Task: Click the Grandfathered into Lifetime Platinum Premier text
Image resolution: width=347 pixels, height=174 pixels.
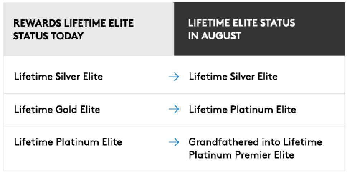Action: coord(255,148)
